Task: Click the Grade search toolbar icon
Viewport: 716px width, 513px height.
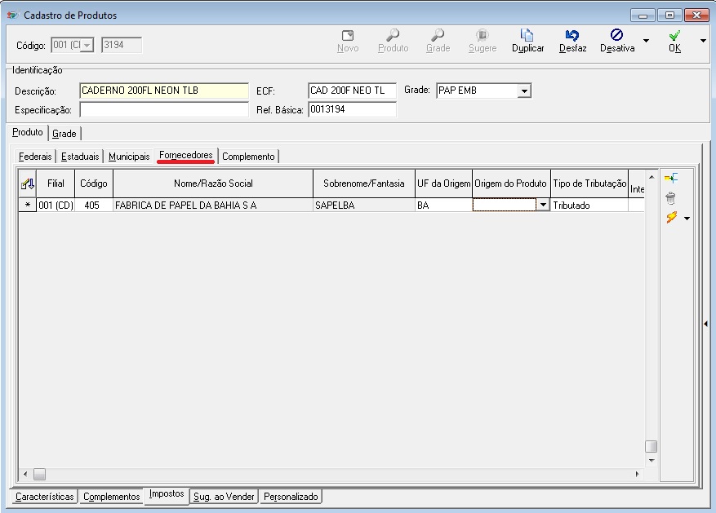Action: (438, 35)
